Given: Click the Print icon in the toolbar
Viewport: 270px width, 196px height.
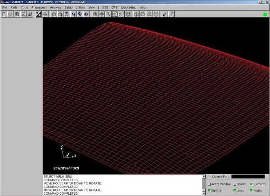Looking at the screenshot, I should [30, 14].
